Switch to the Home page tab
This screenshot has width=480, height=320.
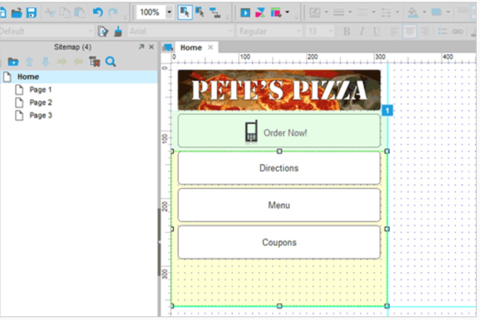click(191, 48)
